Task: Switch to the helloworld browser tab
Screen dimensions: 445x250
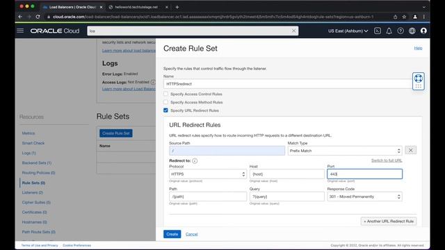Action: coord(136,7)
